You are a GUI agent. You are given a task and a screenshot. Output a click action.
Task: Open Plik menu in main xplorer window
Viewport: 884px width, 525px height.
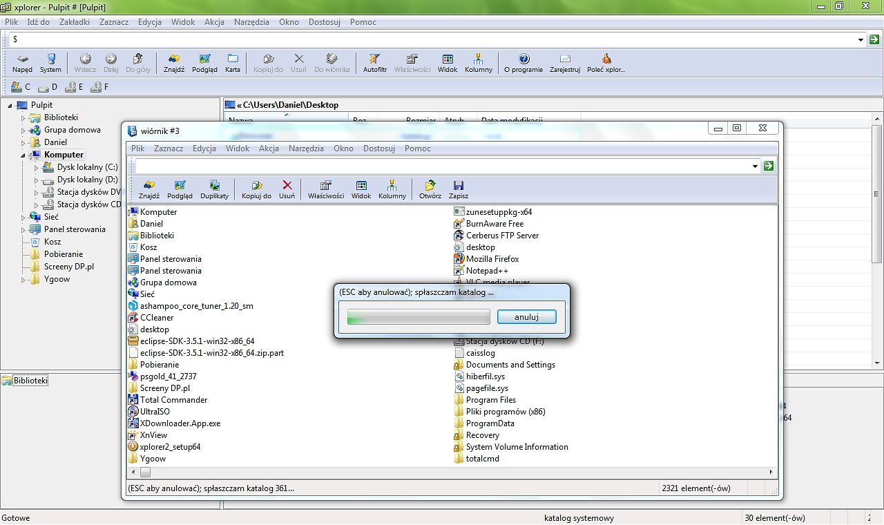click(11, 22)
